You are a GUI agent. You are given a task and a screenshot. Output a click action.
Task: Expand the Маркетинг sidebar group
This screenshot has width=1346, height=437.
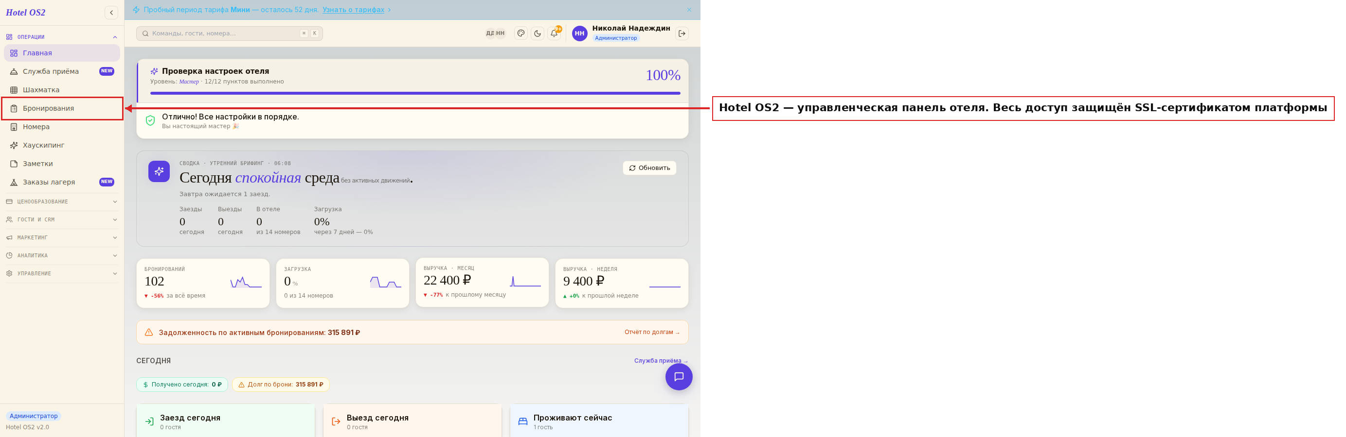pos(62,238)
